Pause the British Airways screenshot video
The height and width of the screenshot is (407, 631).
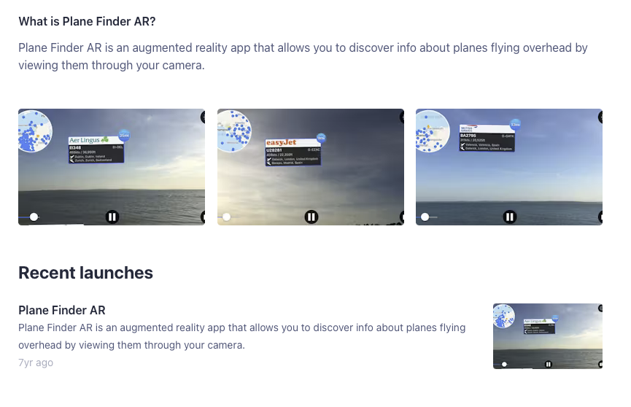pos(509,217)
